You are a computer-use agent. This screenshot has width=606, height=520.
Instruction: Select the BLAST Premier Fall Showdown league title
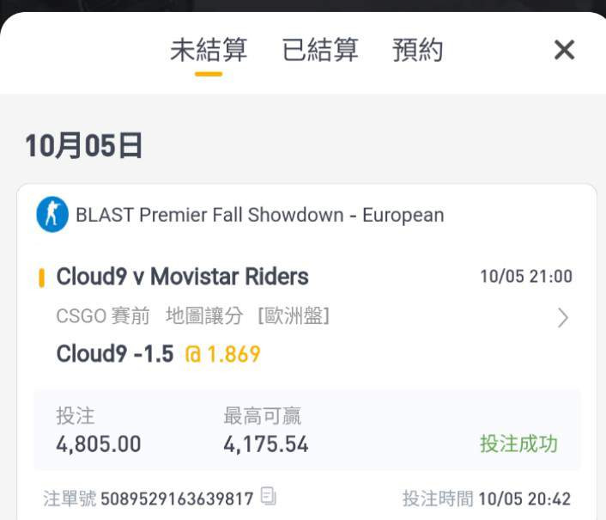(x=260, y=215)
